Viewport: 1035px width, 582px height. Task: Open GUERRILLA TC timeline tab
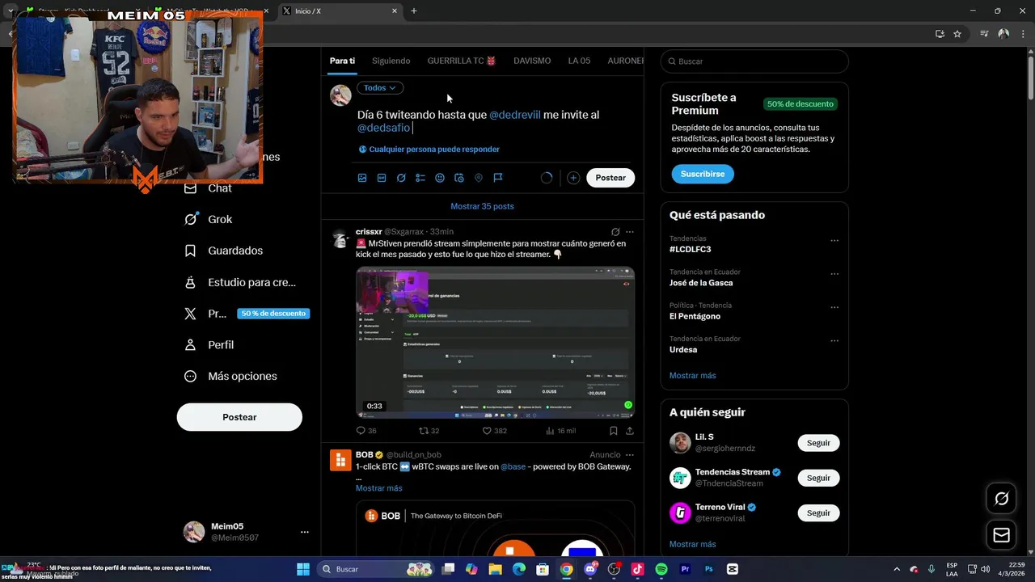[462, 61]
